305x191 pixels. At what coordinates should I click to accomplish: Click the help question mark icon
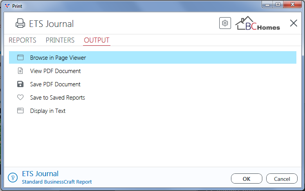pyautogui.click(x=13, y=178)
